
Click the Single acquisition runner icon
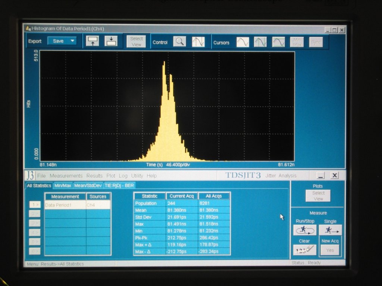[331, 230]
